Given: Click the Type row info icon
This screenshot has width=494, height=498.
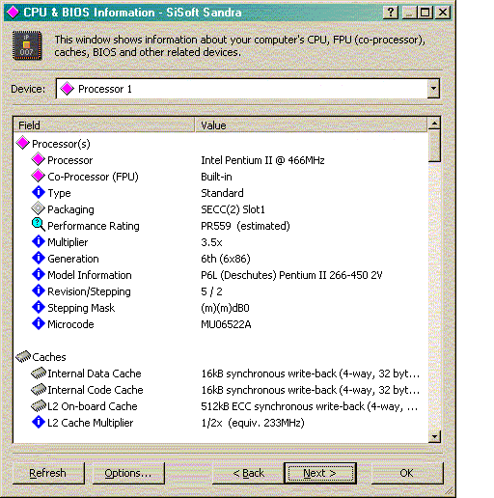Looking at the screenshot, I should [39, 192].
